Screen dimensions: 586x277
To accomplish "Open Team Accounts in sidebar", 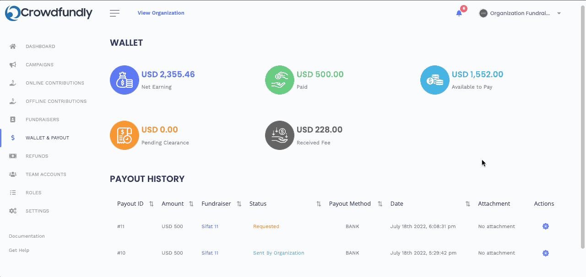I will [x=46, y=174].
